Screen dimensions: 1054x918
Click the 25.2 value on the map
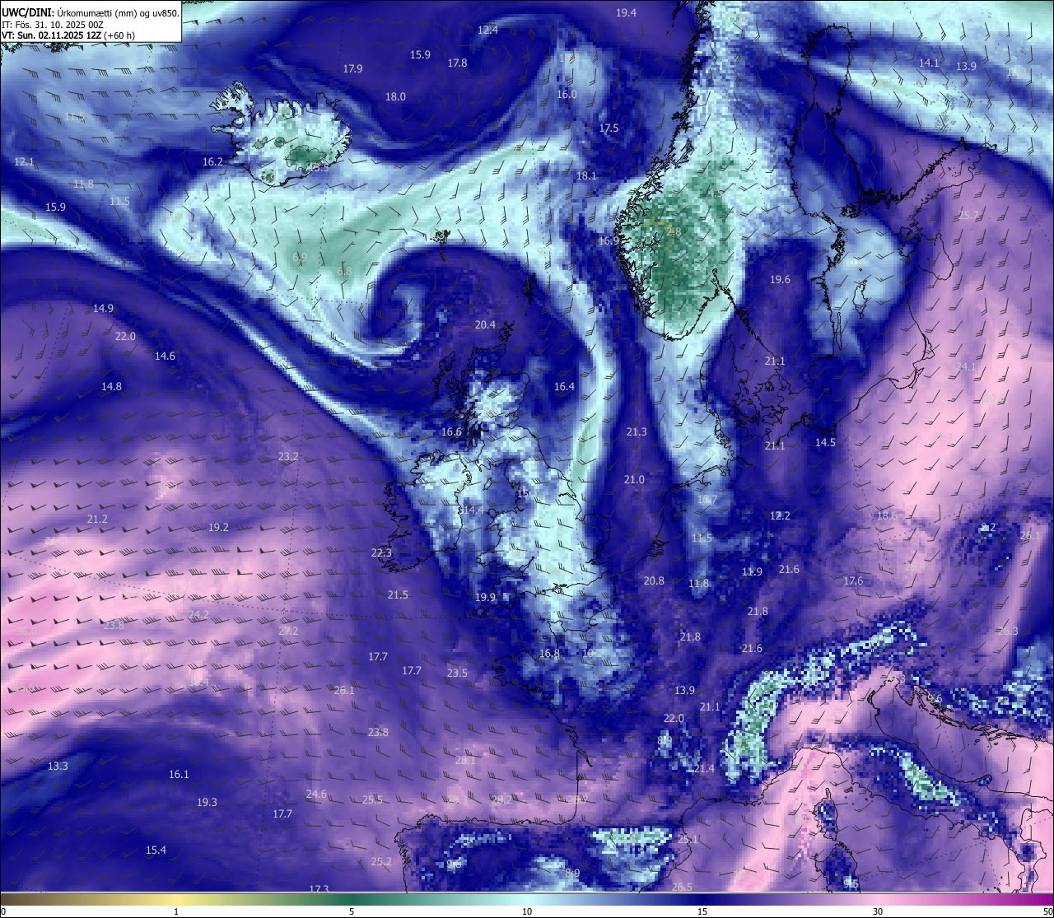click(x=381, y=861)
